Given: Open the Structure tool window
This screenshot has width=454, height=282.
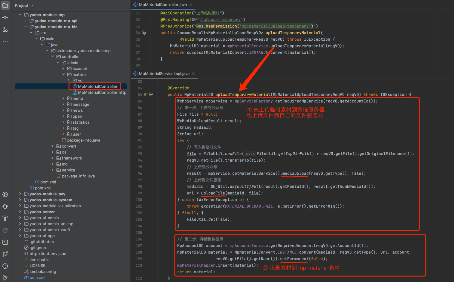Looking at the screenshot, I should point(5,30).
